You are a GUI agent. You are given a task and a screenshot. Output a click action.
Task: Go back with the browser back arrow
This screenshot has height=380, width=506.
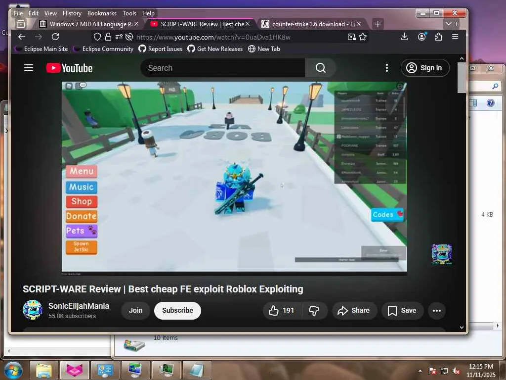[22, 37]
